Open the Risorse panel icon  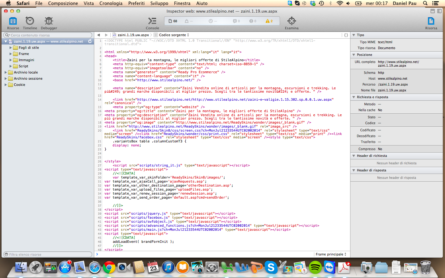[x=13, y=21]
